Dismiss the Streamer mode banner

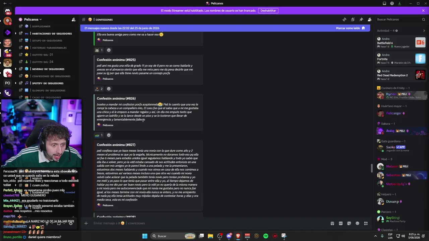click(423, 10)
